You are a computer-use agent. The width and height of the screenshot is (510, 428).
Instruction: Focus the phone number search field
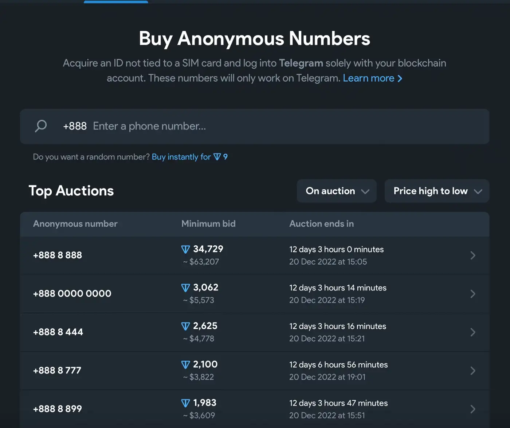click(255, 126)
